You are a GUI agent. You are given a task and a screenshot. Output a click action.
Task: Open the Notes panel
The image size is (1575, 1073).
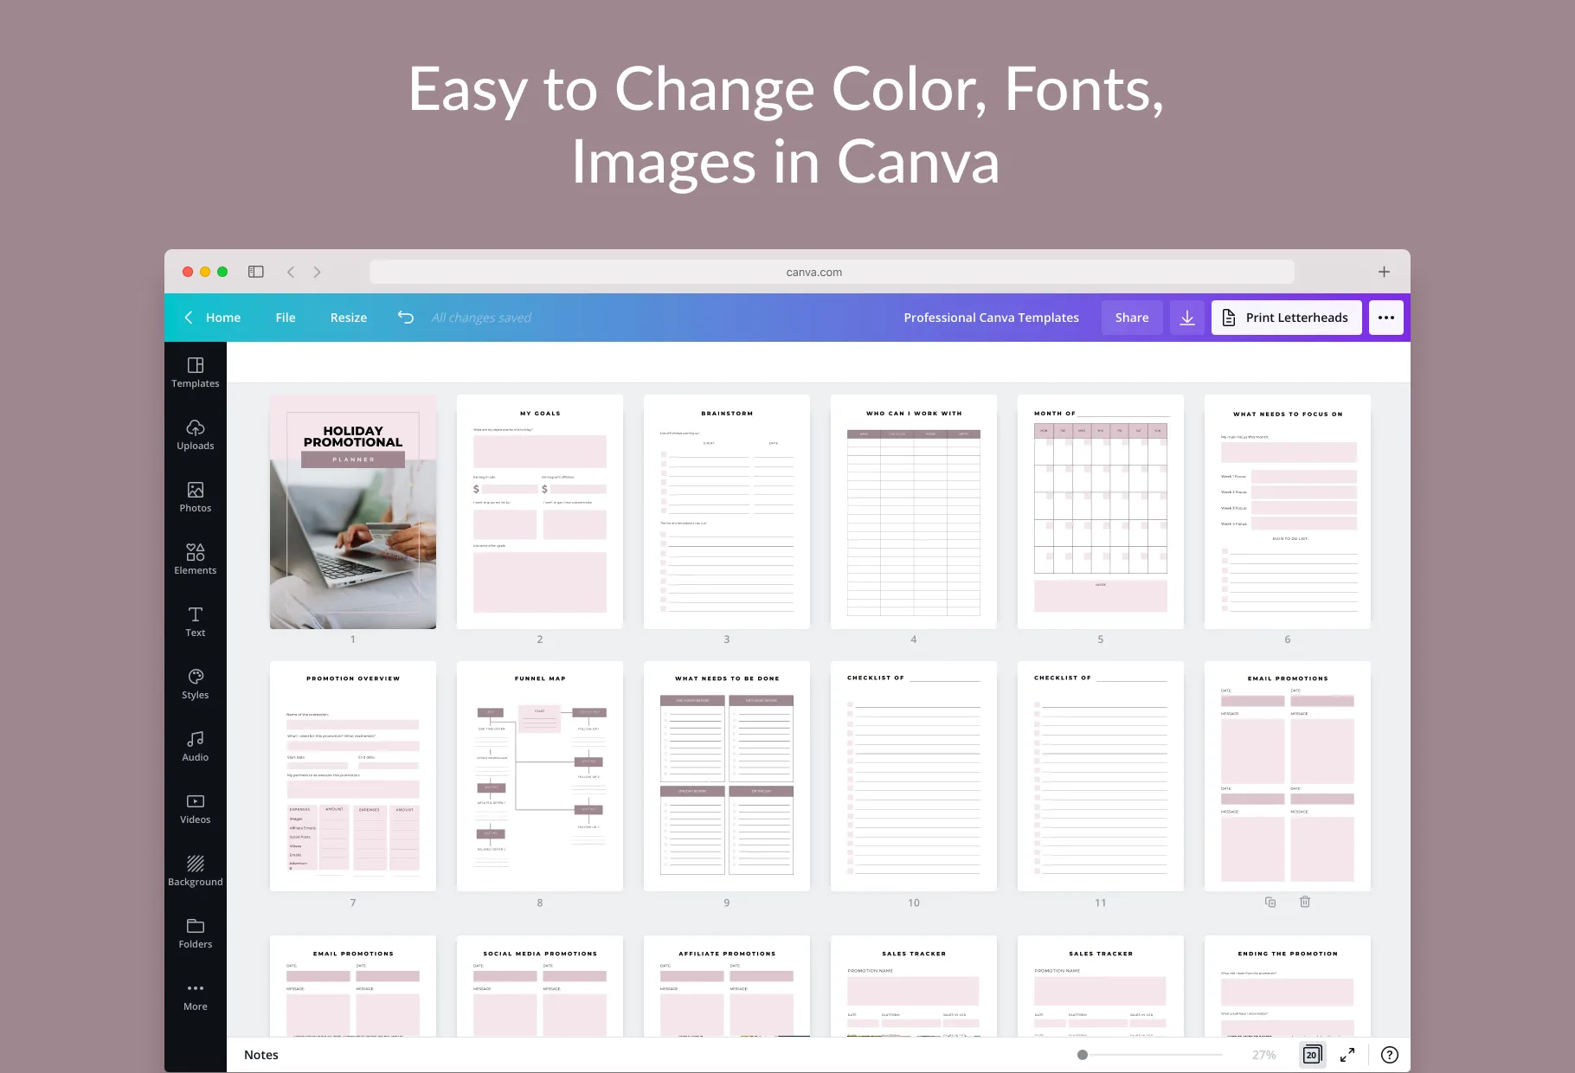click(x=261, y=1055)
